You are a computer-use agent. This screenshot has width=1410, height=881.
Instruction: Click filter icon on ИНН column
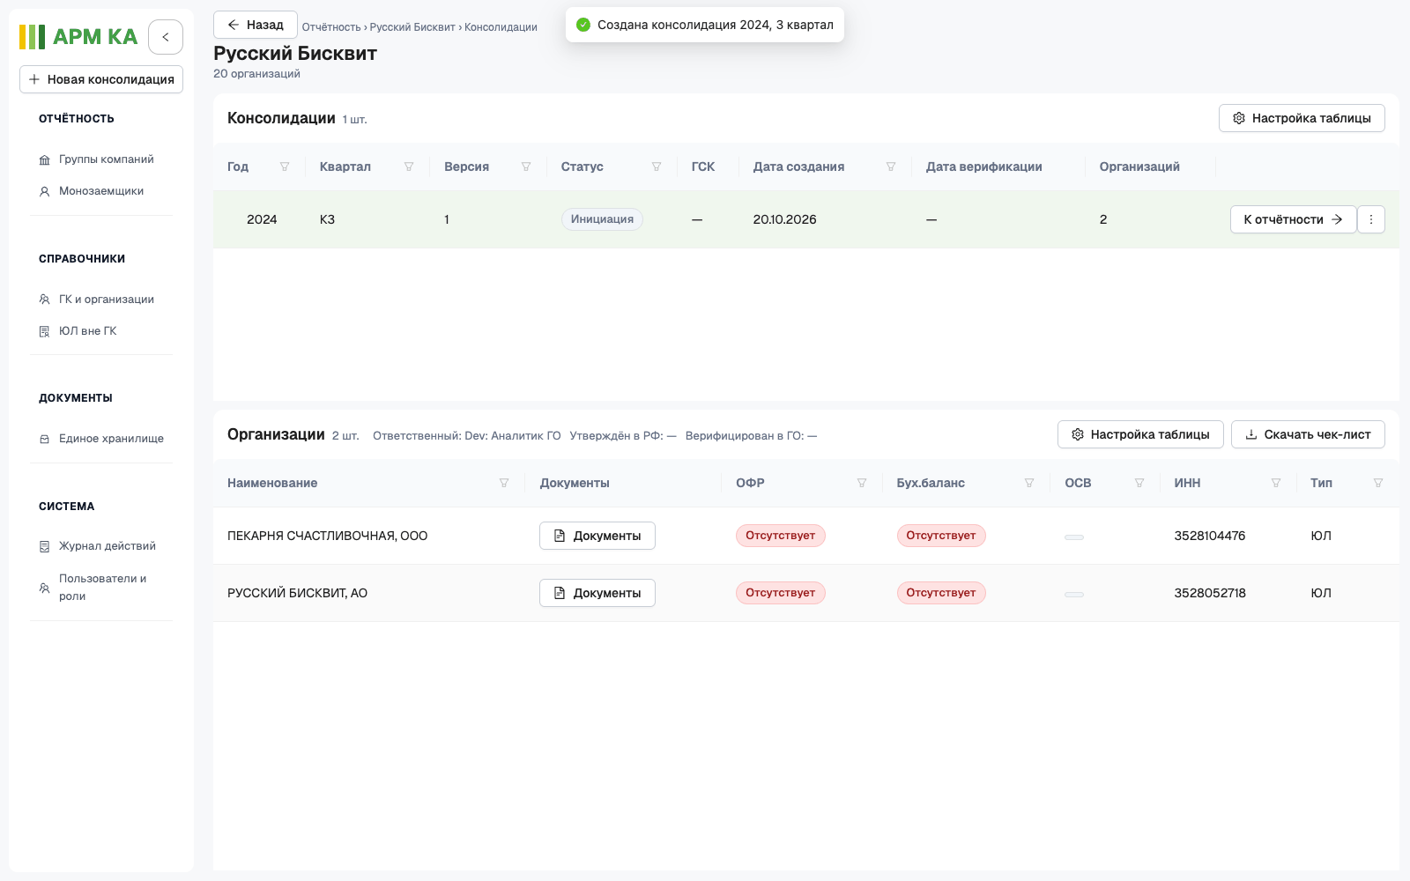(1276, 483)
